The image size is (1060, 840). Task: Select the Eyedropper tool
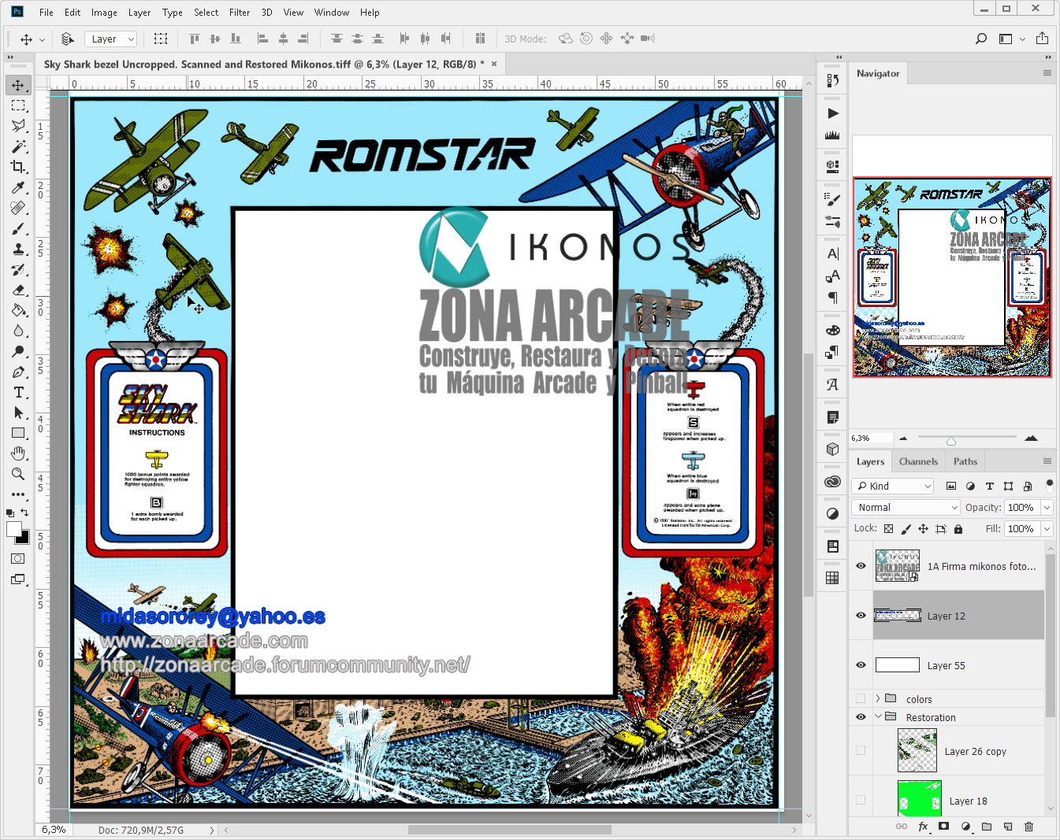[18, 187]
